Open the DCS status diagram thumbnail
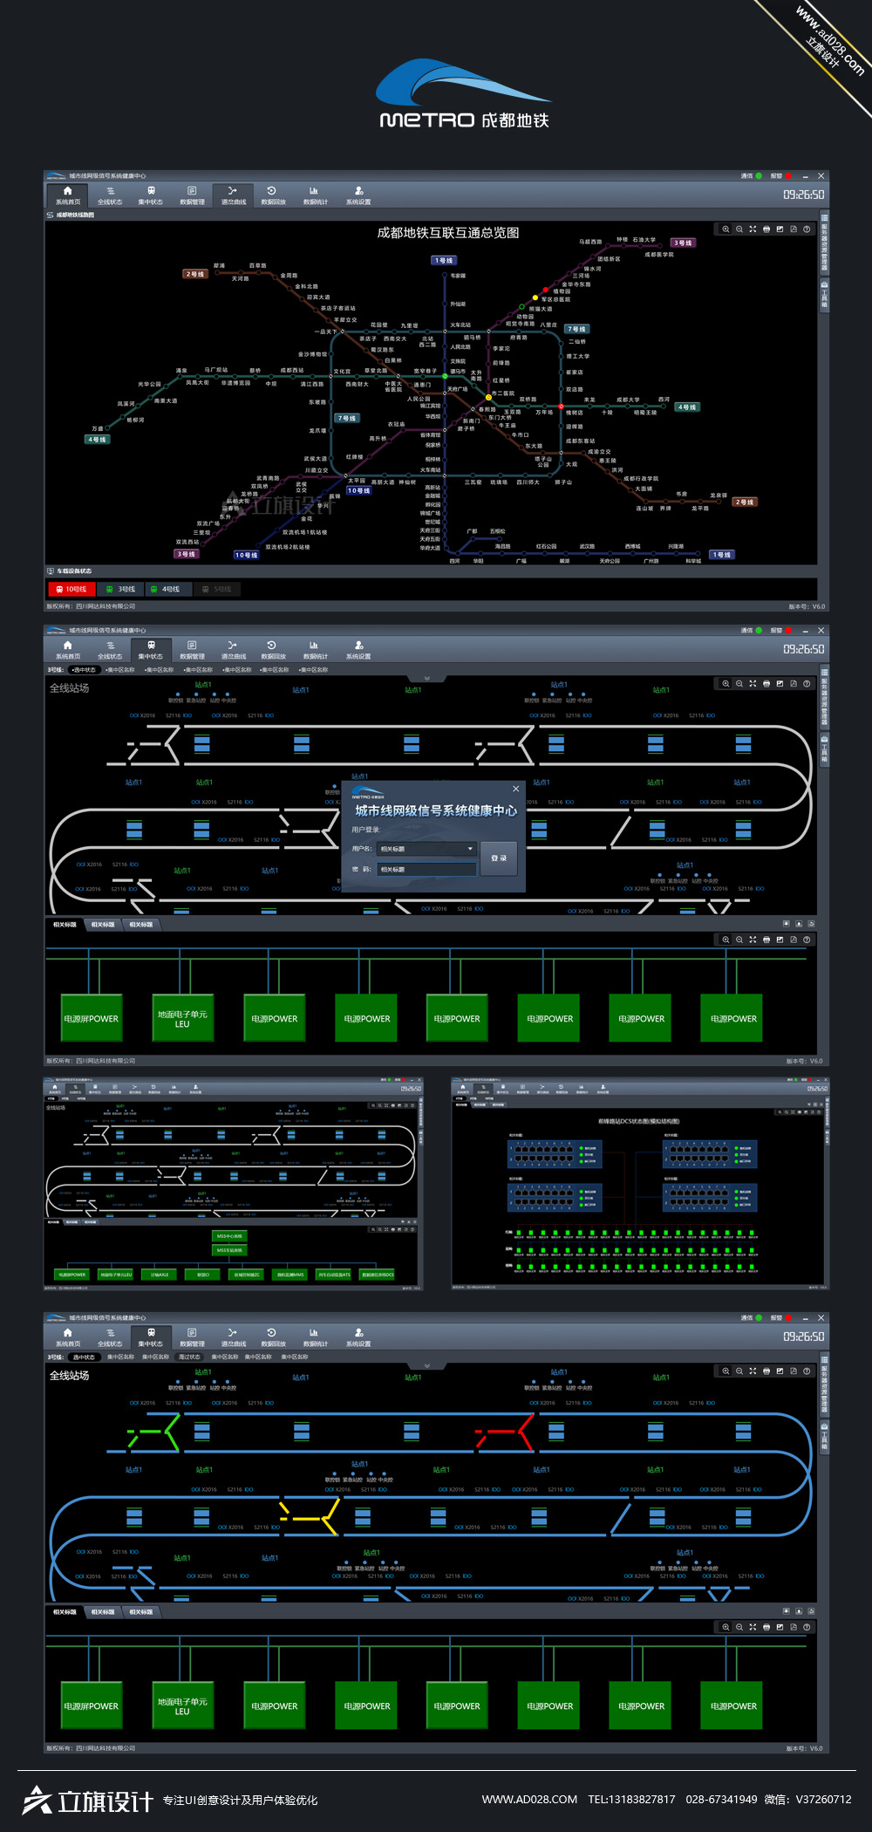The image size is (872, 1832). coord(639,1184)
